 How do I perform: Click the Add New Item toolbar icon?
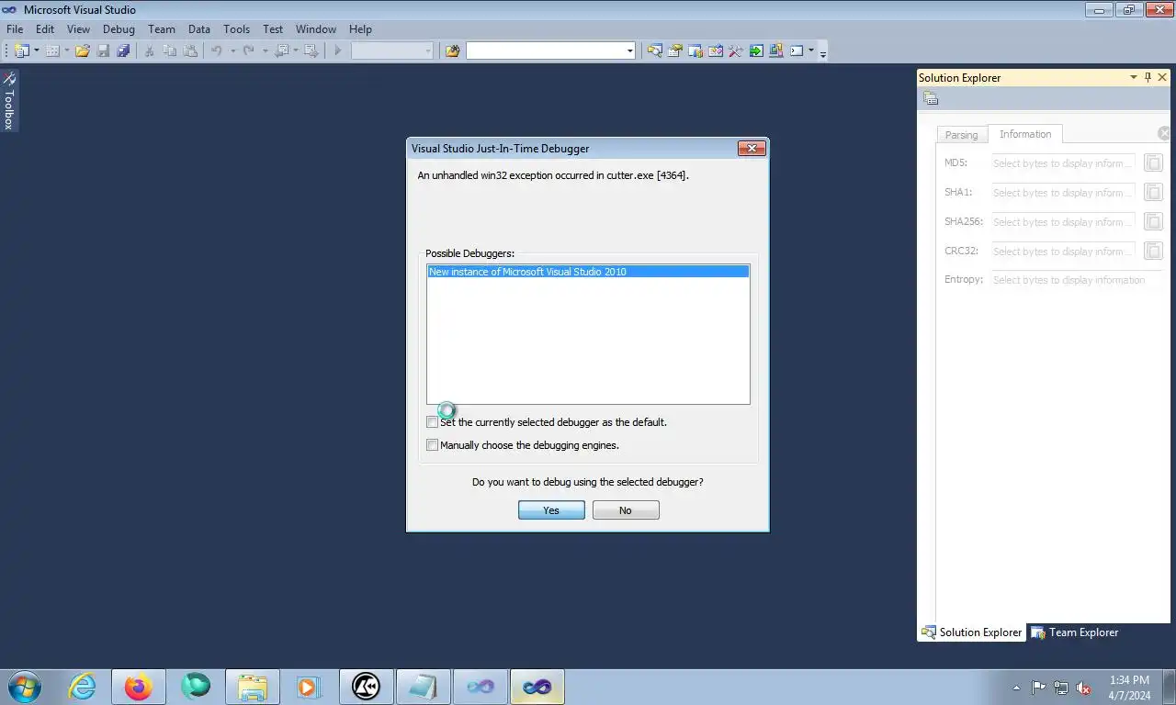(x=52, y=51)
